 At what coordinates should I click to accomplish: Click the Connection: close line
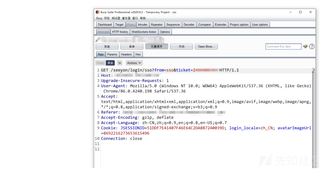pyautogui.click(x=122, y=138)
